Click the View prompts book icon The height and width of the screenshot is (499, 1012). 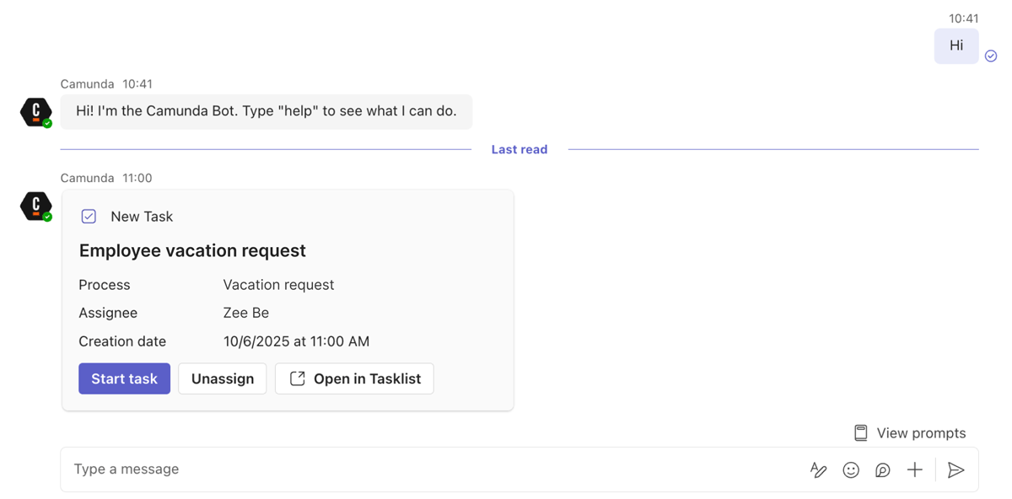(861, 433)
